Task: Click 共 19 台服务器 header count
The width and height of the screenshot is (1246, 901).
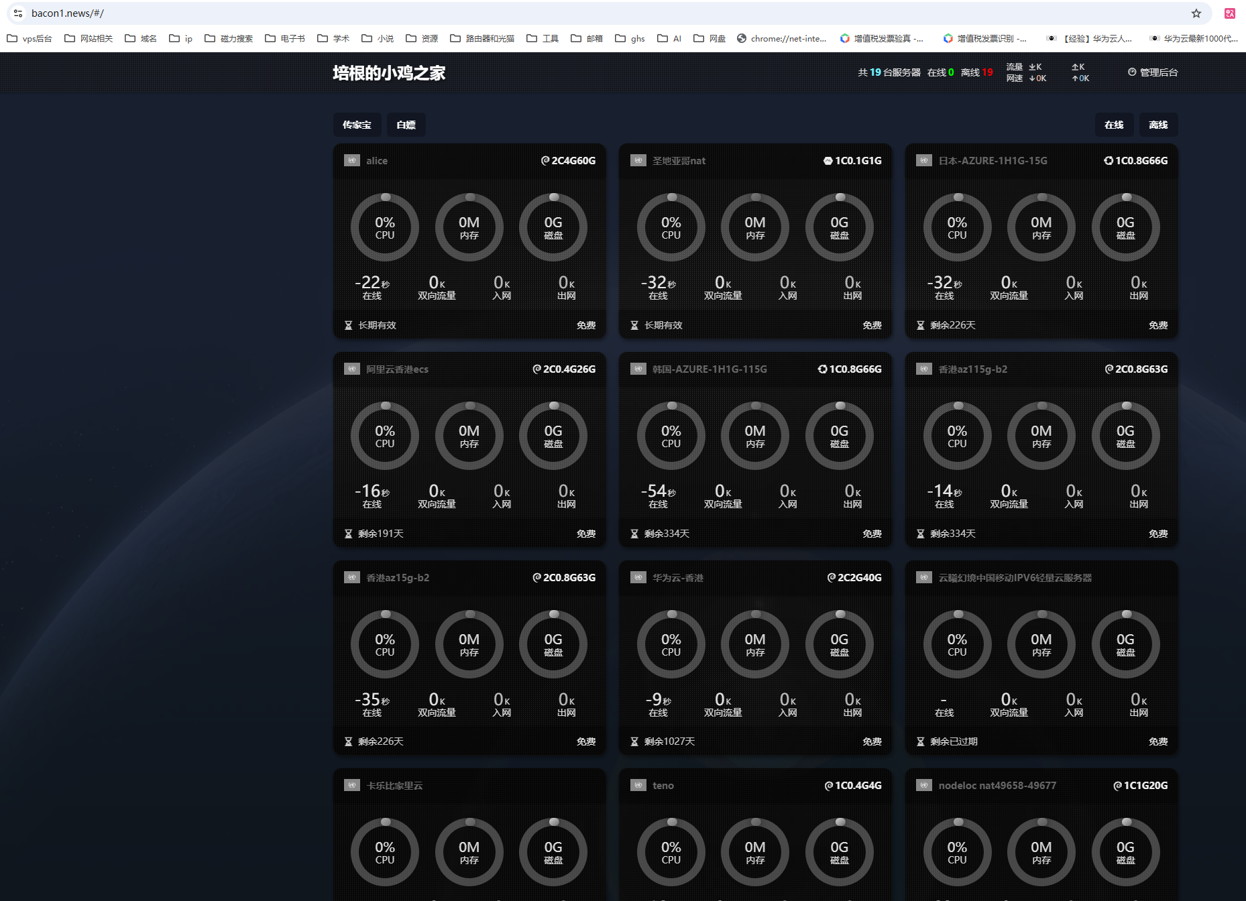Action: point(889,72)
